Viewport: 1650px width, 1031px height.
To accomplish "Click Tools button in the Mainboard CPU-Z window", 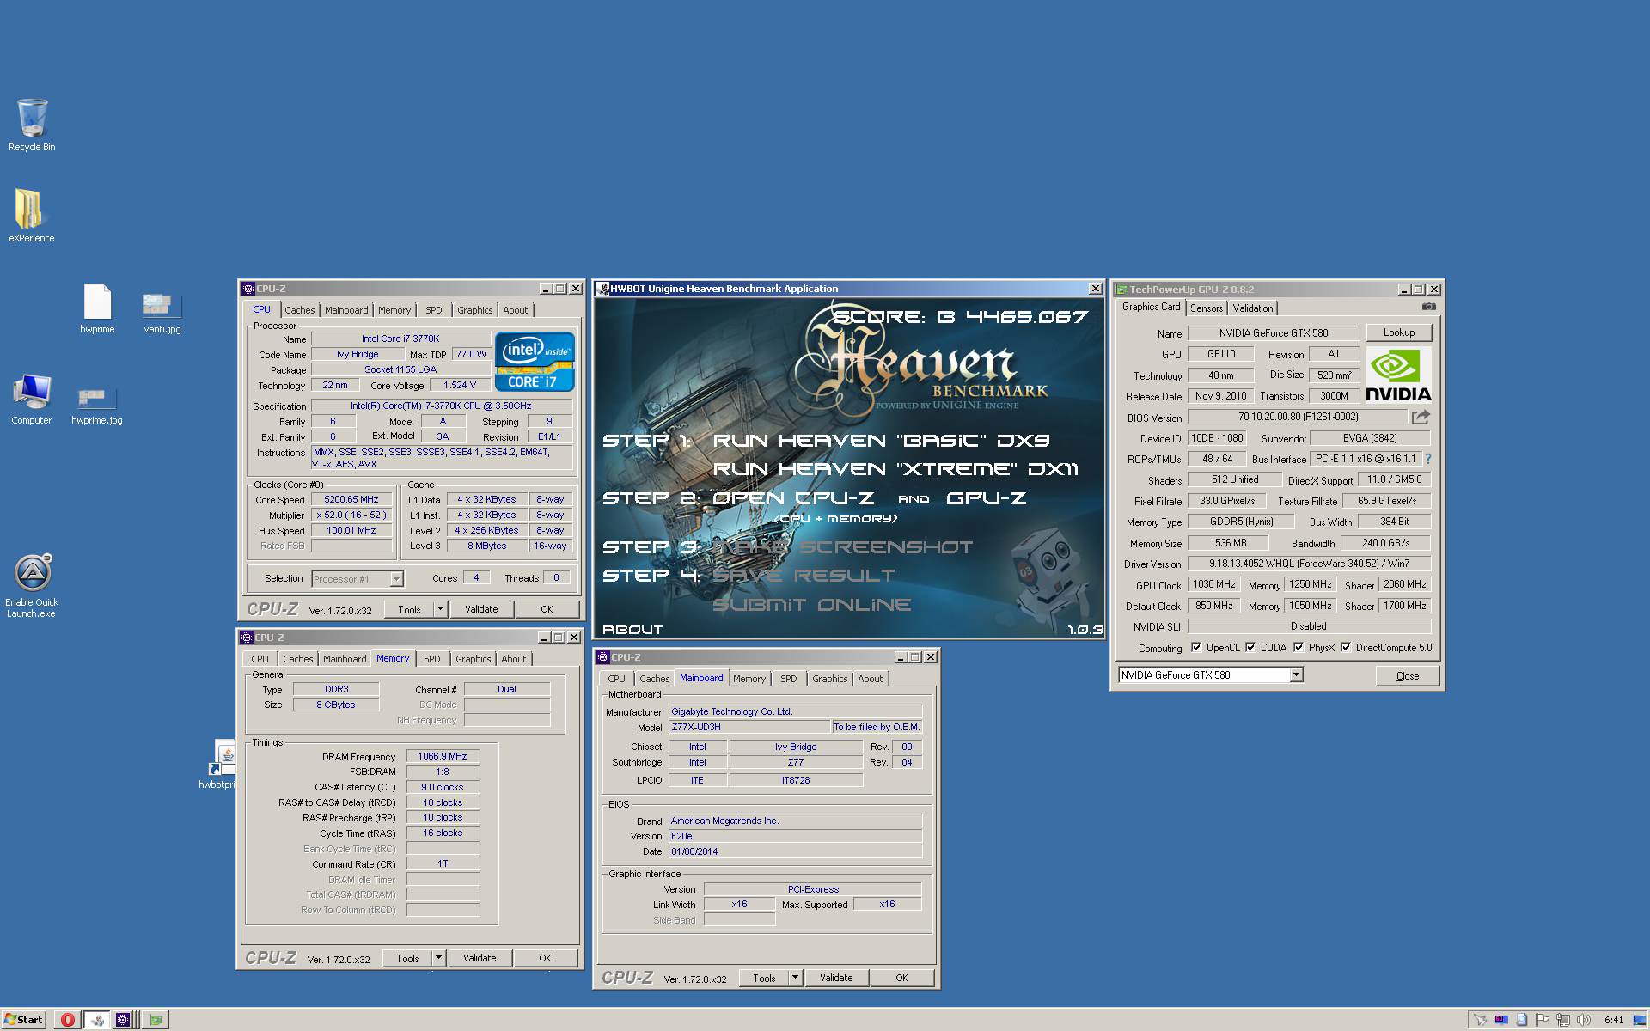I will coord(764,978).
